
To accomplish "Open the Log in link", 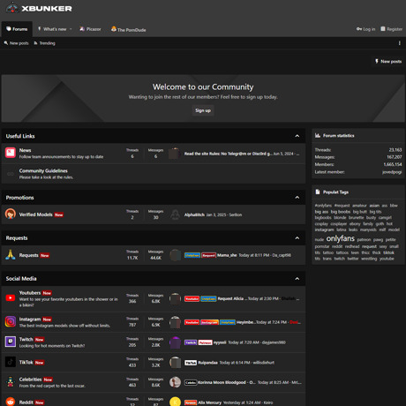I will click(x=365, y=29).
